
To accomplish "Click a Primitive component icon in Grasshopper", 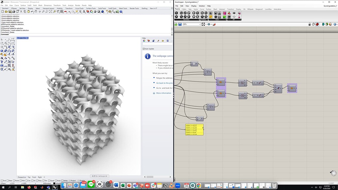I will click(x=202, y=13).
